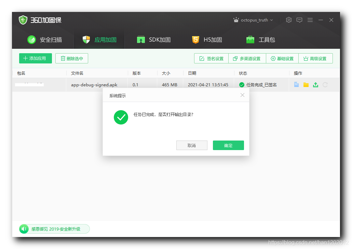This screenshot has width=352, height=249.
Task: Switch to the H5加固 tab
Action: (x=207, y=40)
